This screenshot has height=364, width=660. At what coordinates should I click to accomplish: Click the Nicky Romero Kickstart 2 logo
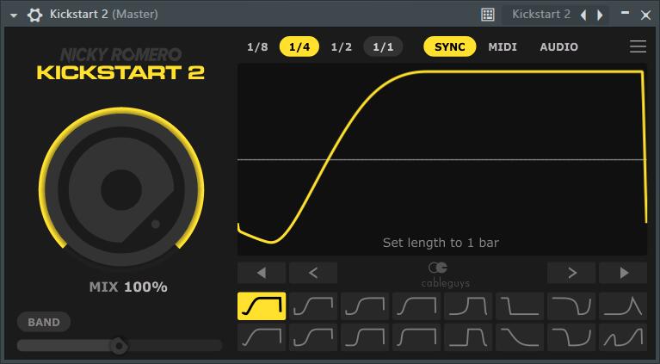[120, 65]
